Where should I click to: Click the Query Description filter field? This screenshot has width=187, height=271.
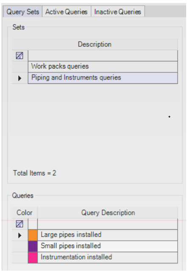pyautogui.click(x=107, y=224)
